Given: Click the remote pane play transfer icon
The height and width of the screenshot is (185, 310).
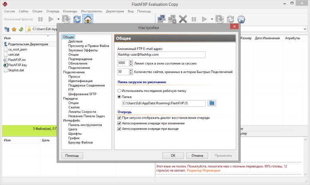Looking at the screenshot, I should coord(205,19).
